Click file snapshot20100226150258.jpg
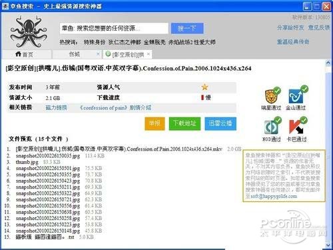 pyautogui.click(x=48, y=218)
